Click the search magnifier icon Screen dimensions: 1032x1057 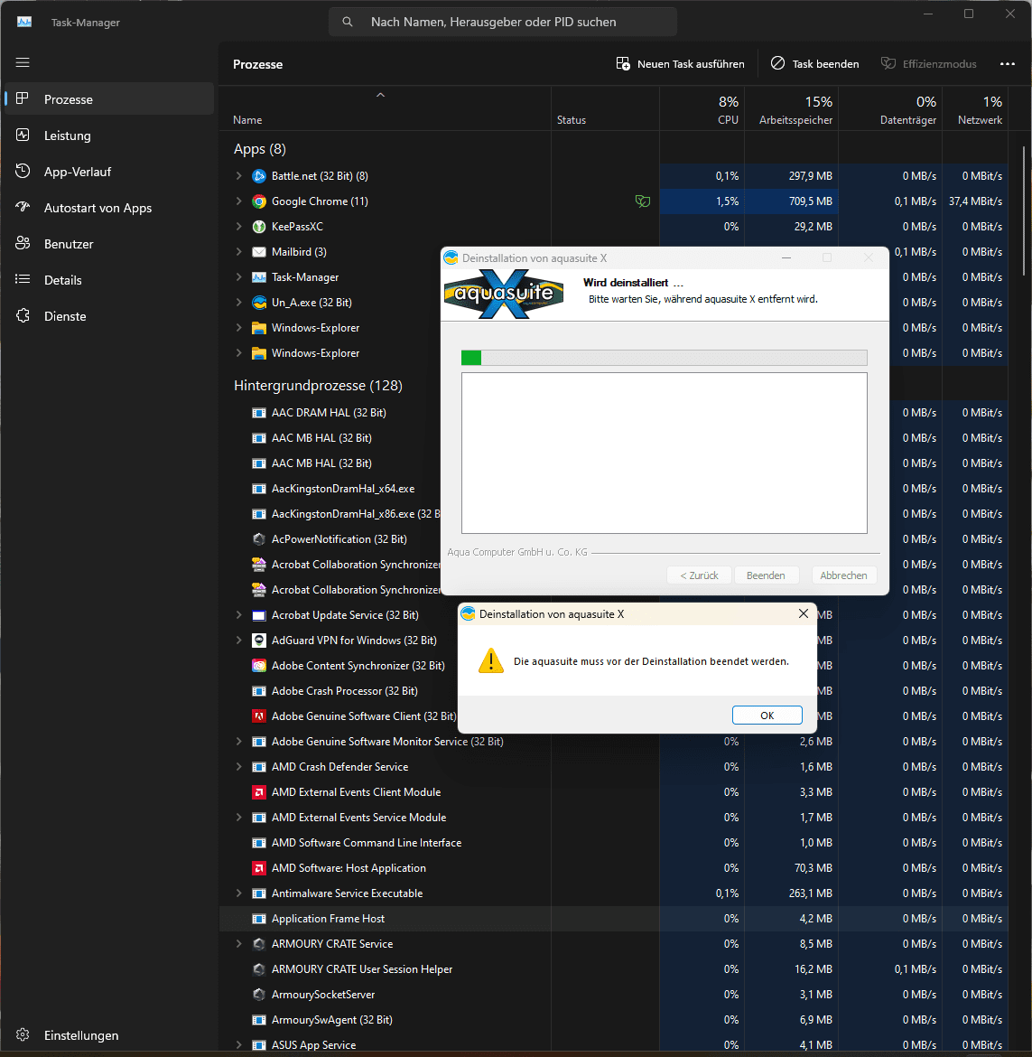[x=348, y=23]
